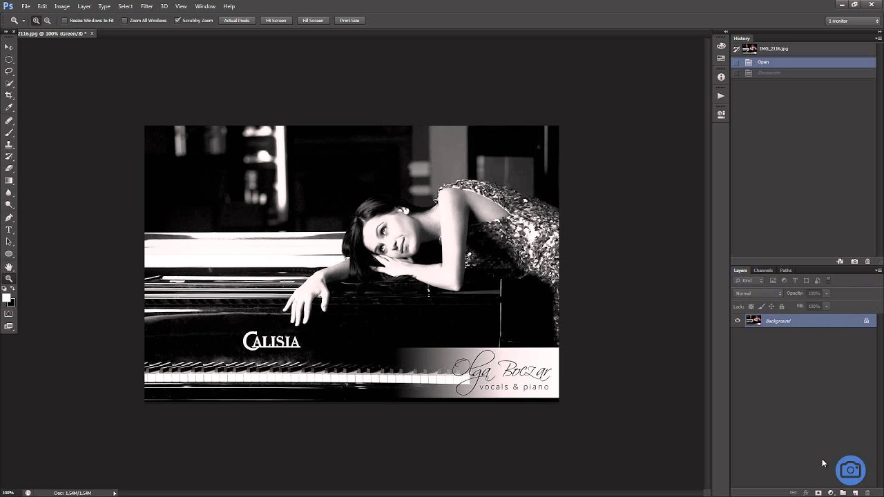Open the Zoom tool preset picker arrow
Image resolution: width=884 pixels, height=497 pixels.
23,21
